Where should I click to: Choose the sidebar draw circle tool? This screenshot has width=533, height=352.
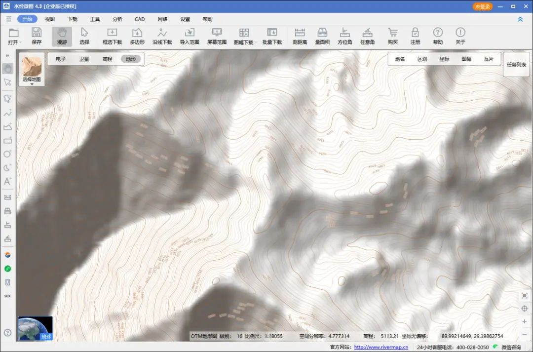[x=7, y=154]
